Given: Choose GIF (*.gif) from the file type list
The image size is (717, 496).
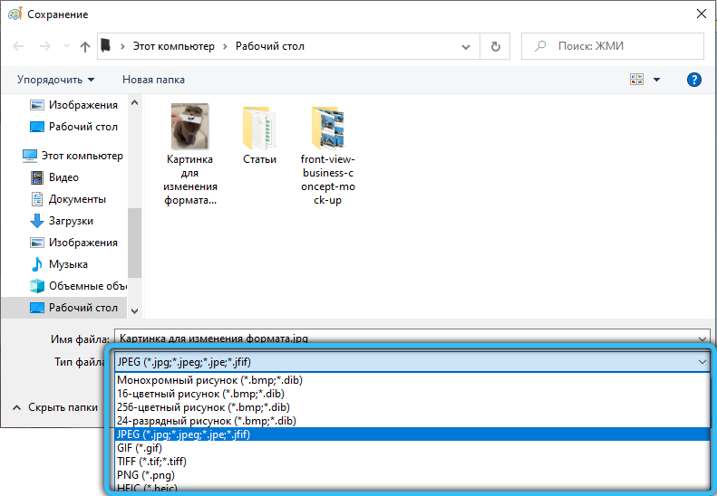Looking at the screenshot, I should point(141,447).
